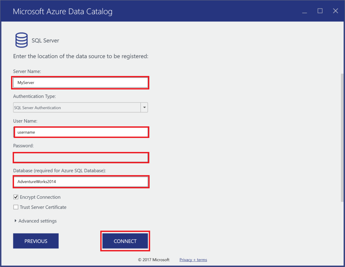Select the username text field

[81, 132]
